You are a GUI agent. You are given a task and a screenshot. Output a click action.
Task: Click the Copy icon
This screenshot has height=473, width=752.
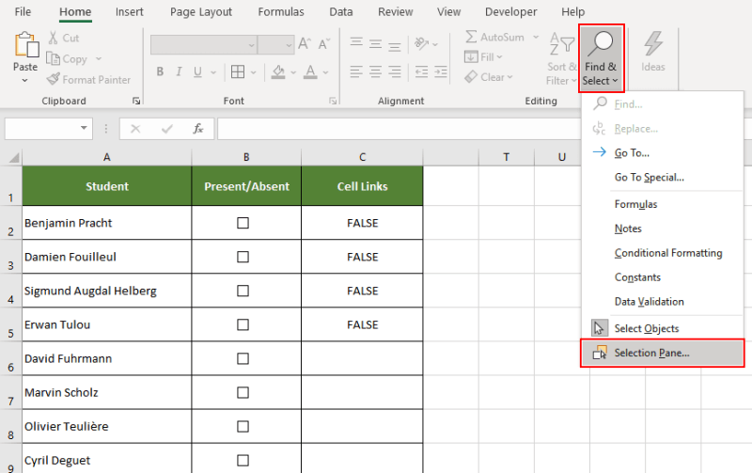coord(53,58)
